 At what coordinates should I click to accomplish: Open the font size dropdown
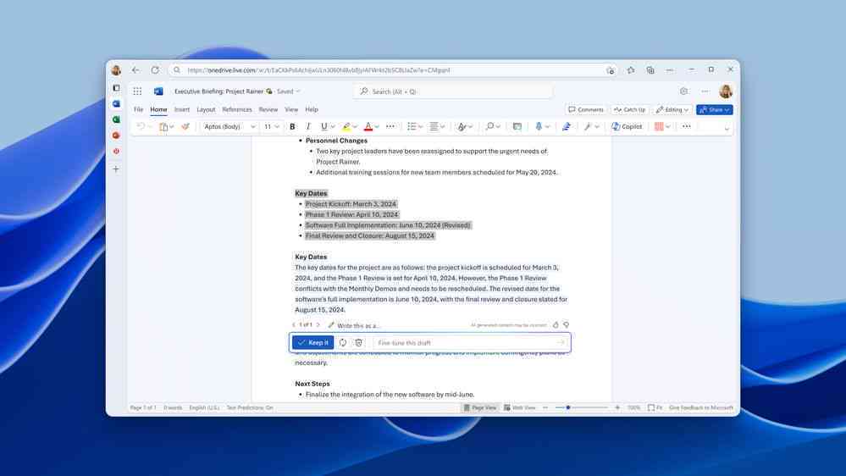click(x=271, y=126)
